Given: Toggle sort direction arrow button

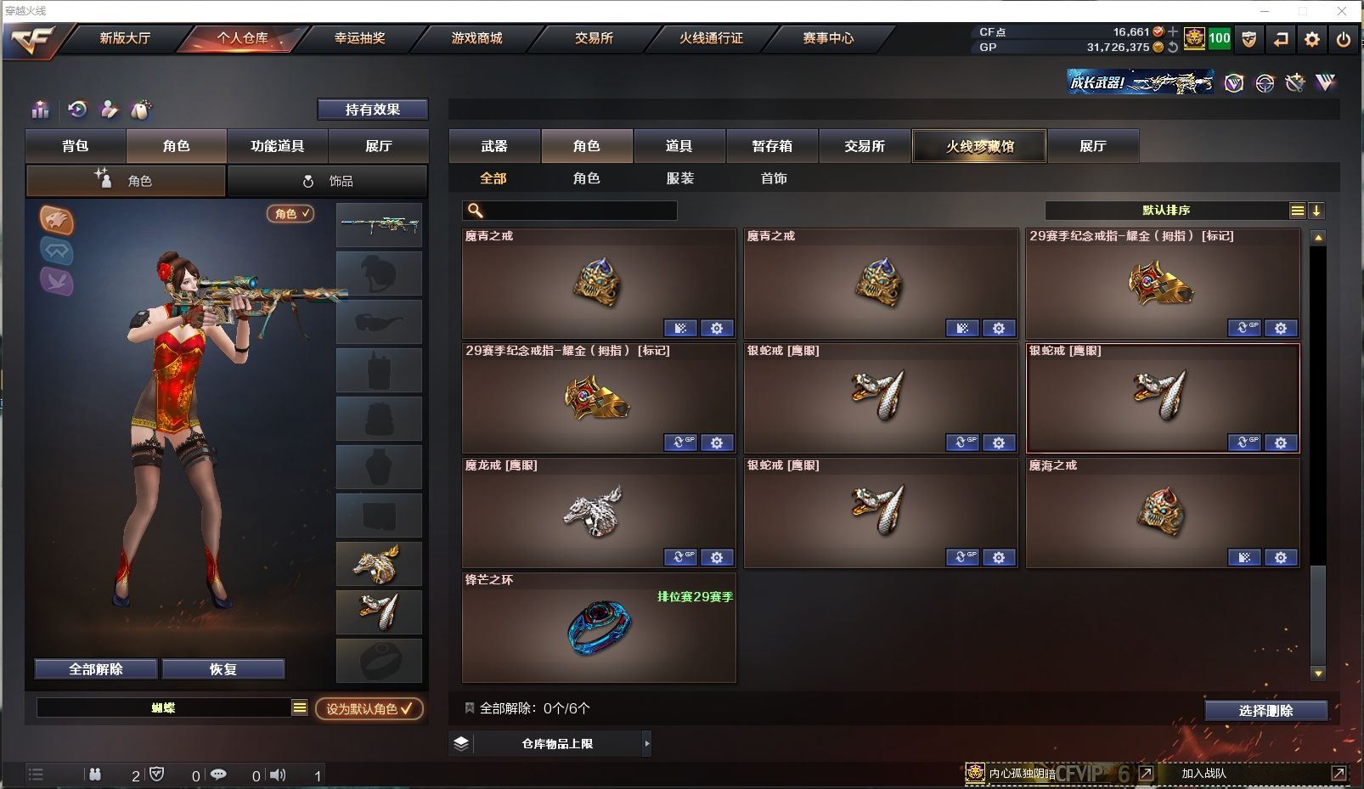Looking at the screenshot, I should click(1316, 211).
